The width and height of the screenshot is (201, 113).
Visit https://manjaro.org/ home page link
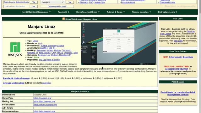coord(42,98)
